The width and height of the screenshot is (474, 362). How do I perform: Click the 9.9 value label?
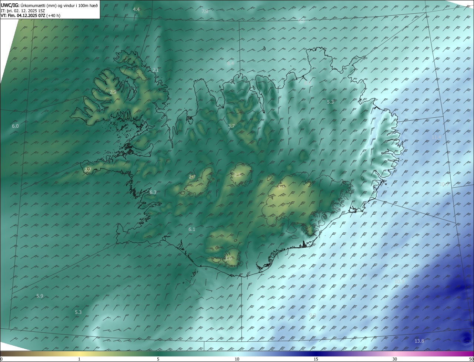[x=313, y=315]
